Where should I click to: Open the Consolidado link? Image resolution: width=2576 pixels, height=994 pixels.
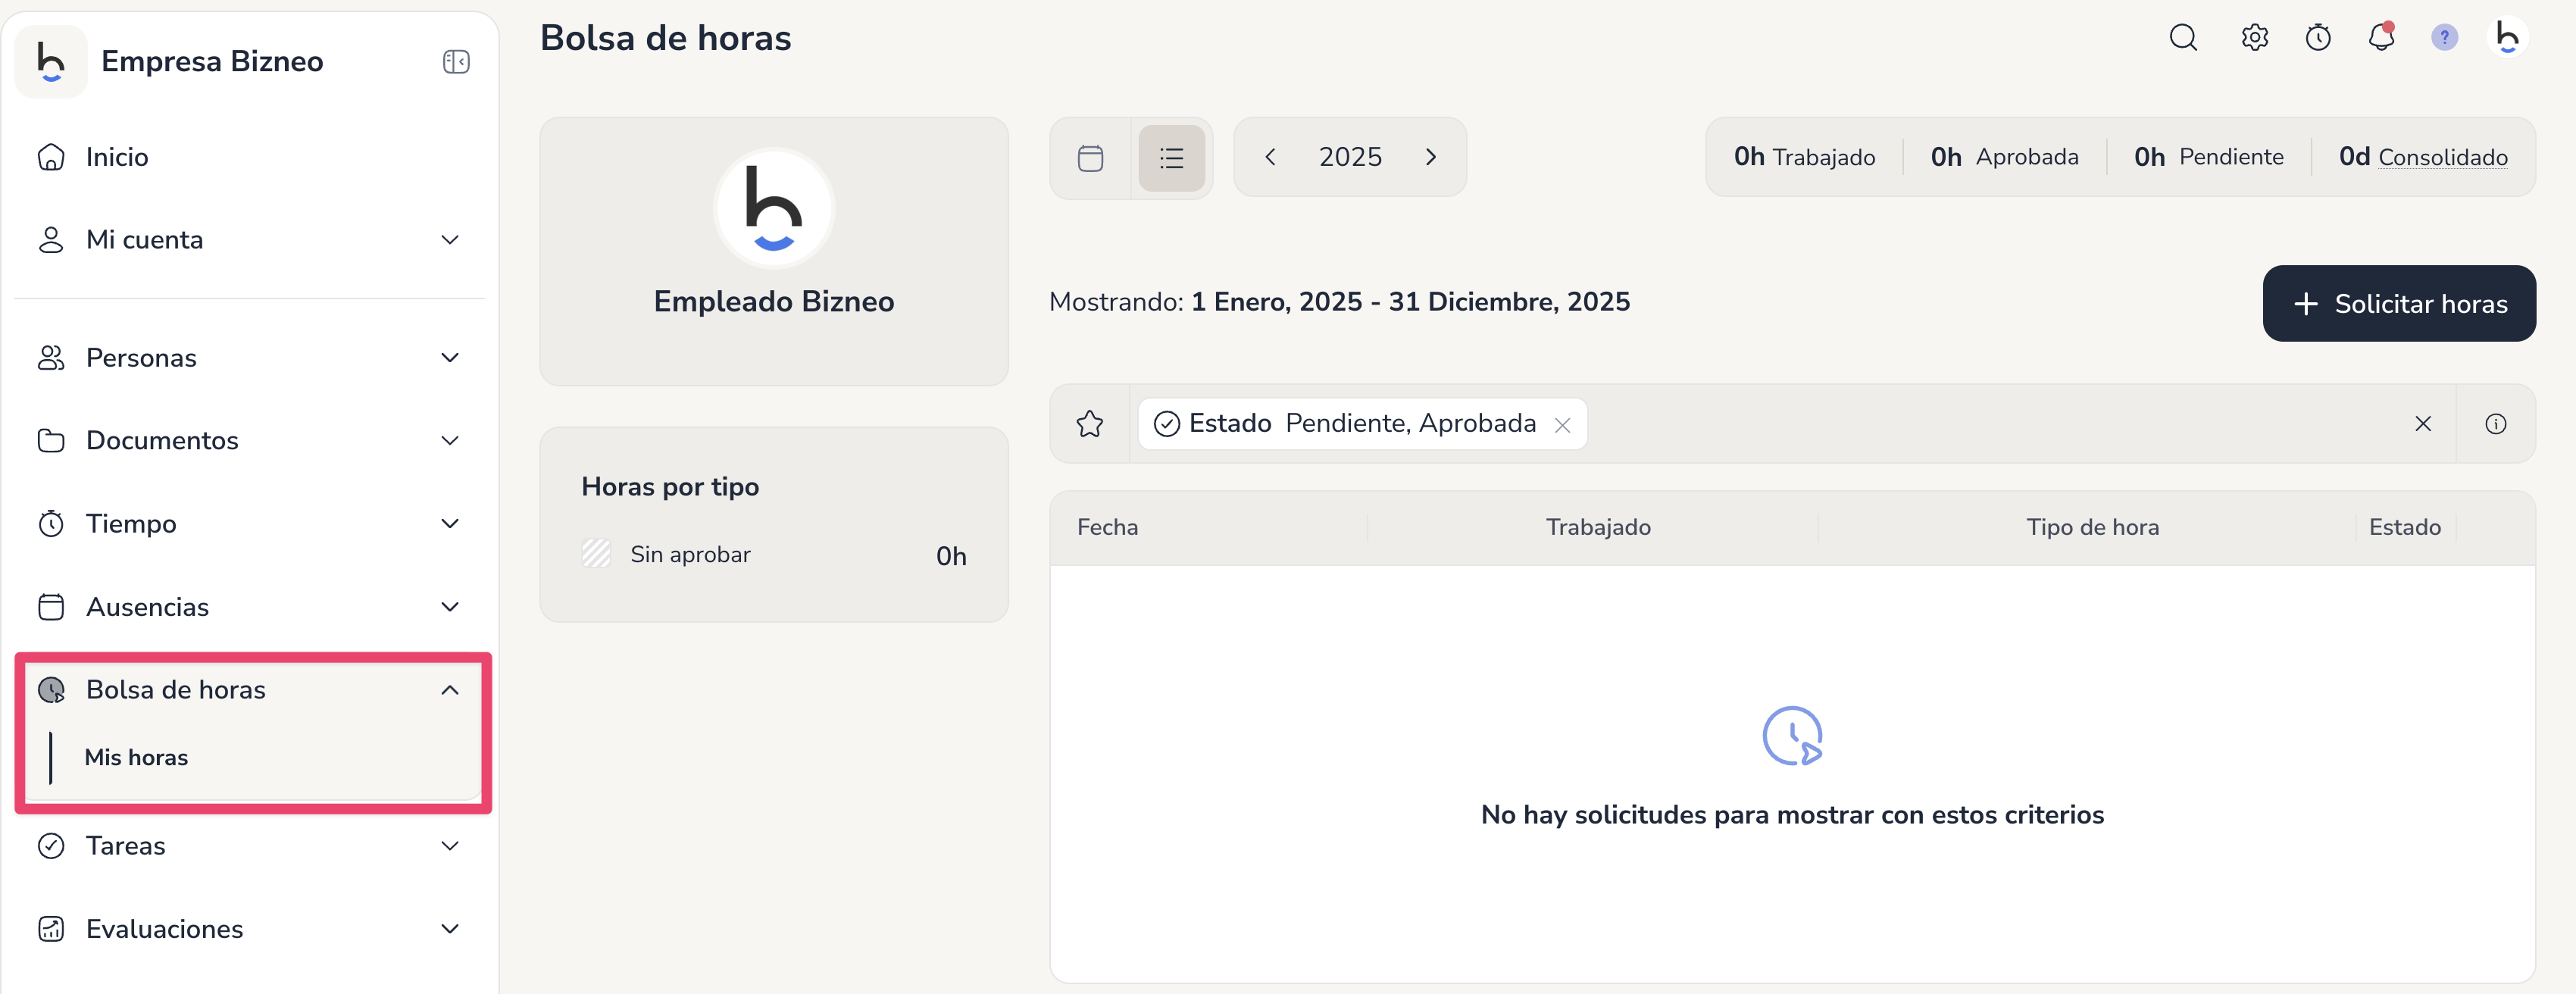pos(2442,157)
